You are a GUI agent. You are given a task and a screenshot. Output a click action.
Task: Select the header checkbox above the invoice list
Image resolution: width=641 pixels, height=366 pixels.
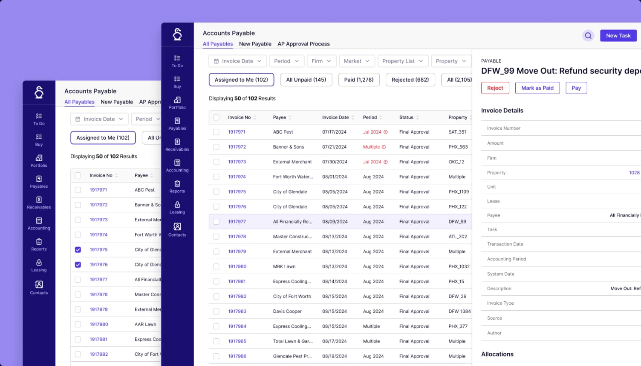216,117
